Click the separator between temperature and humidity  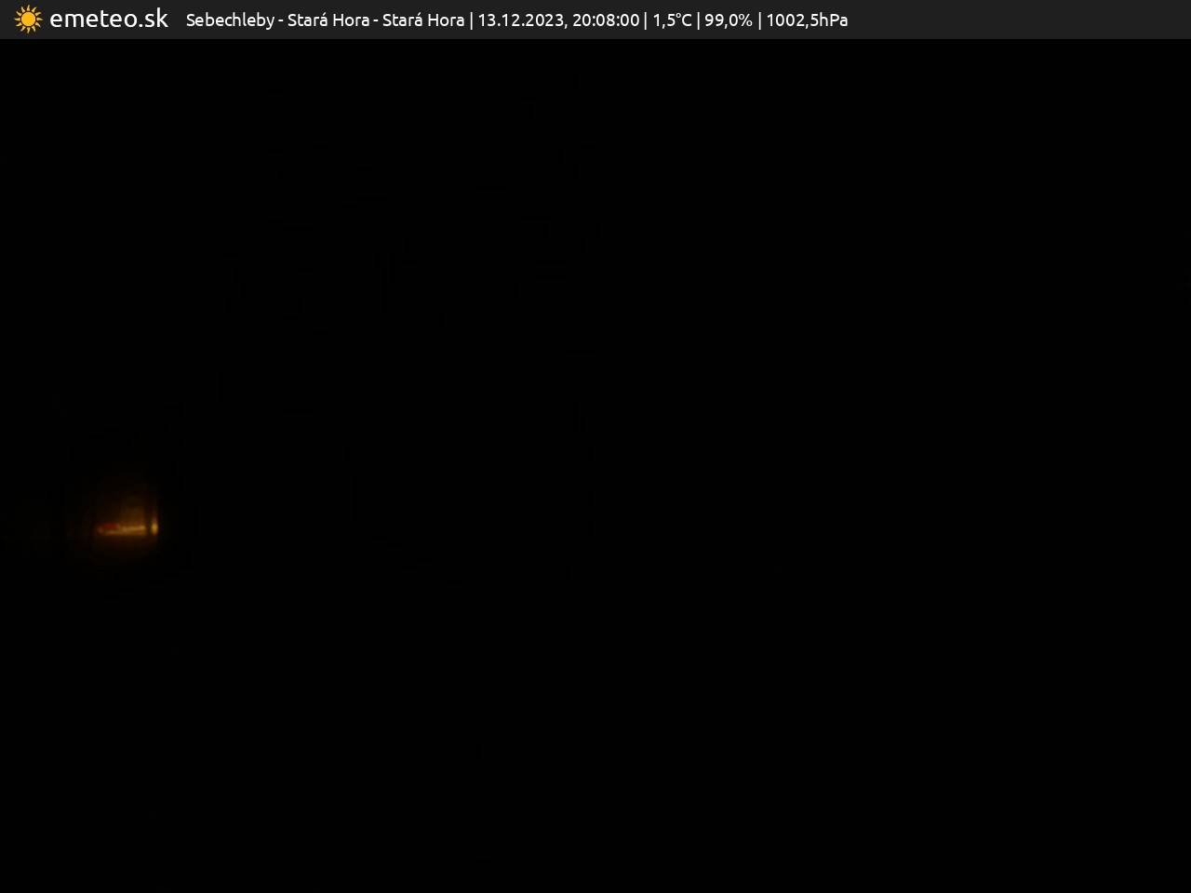(699, 20)
